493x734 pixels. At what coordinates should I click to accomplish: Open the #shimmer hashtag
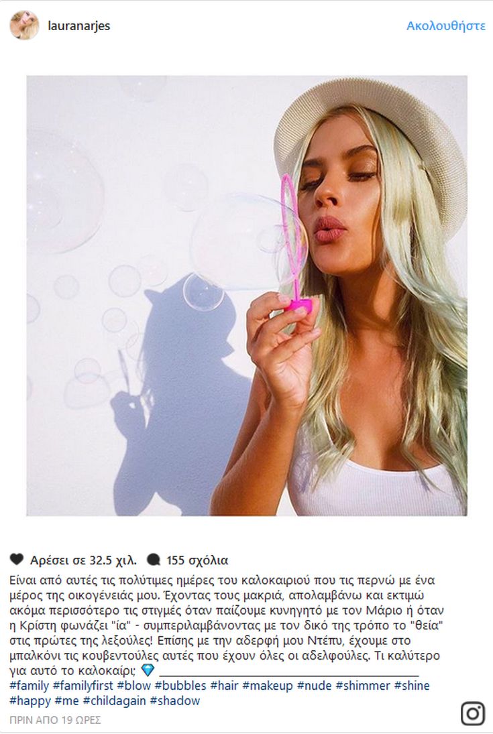pos(363,686)
